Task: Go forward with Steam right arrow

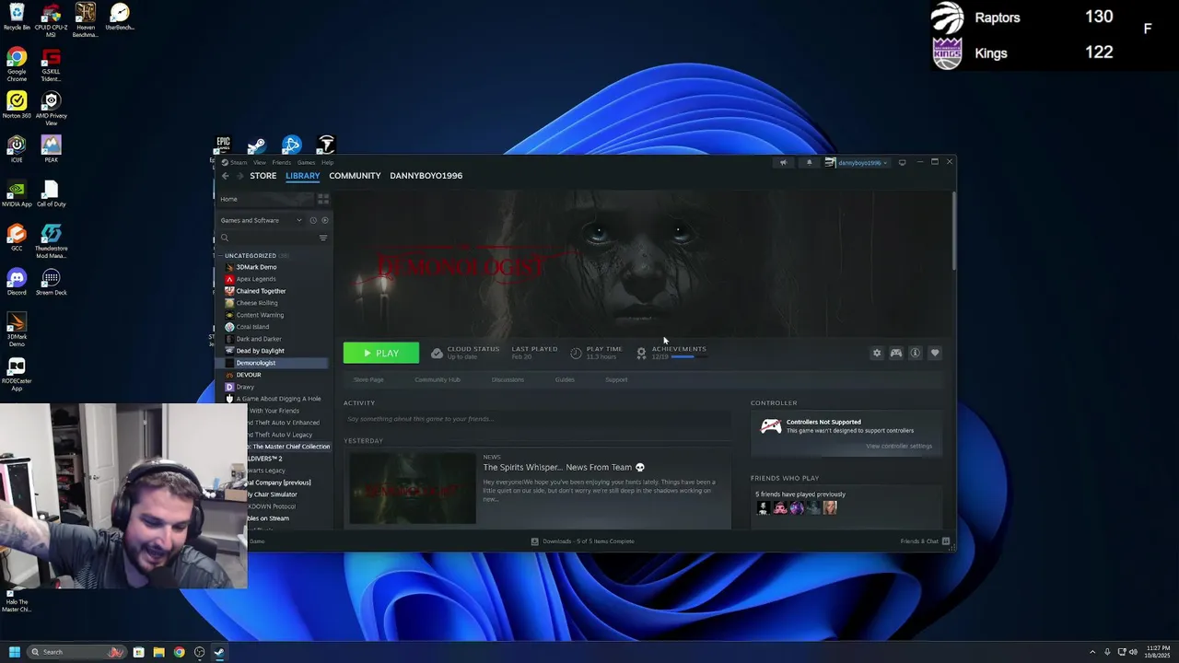Action: point(239,176)
